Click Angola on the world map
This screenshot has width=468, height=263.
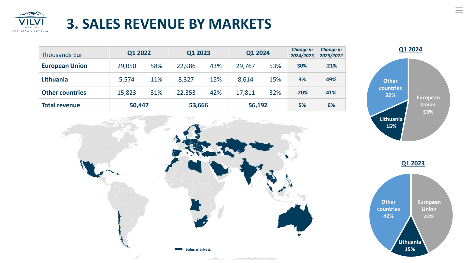(x=195, y=205)
